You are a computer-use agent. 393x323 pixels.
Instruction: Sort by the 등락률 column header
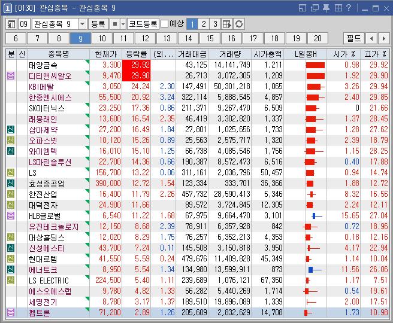point(137,54)
